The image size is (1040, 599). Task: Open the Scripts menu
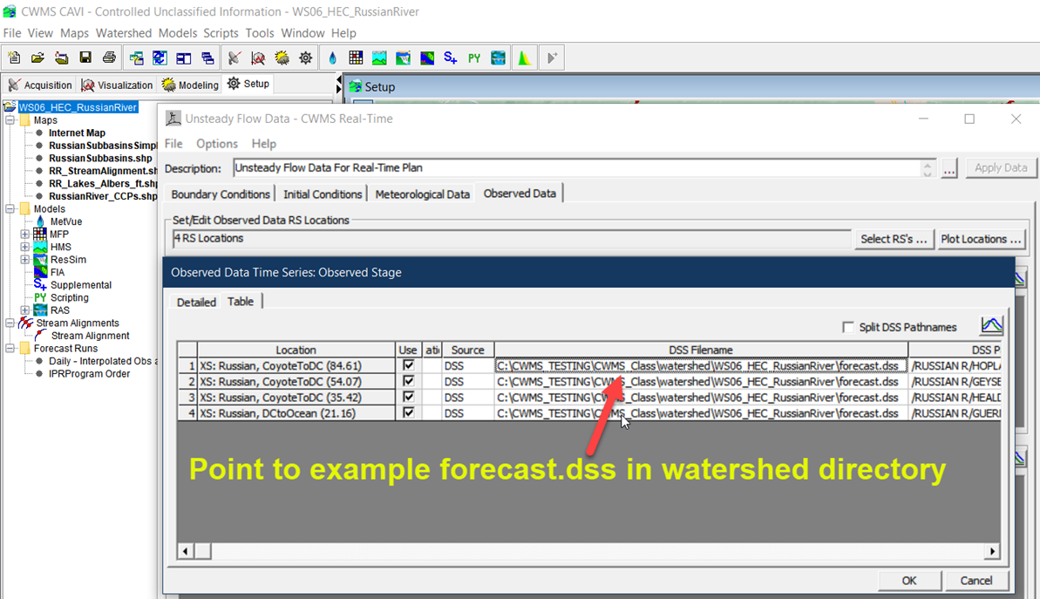point(221,33)
